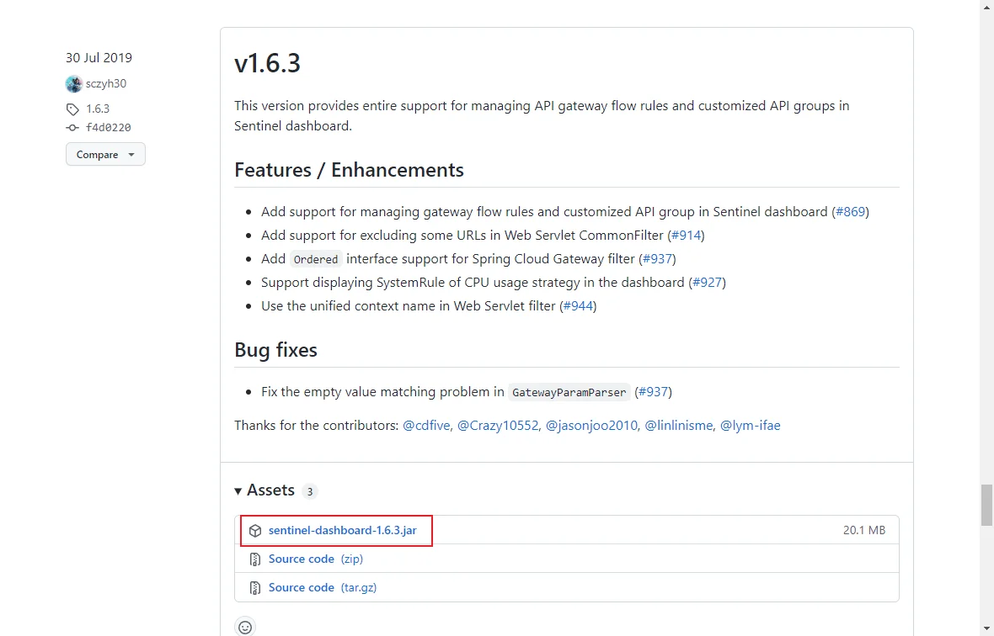Click the GatewayParamParser inline code label

569,392
